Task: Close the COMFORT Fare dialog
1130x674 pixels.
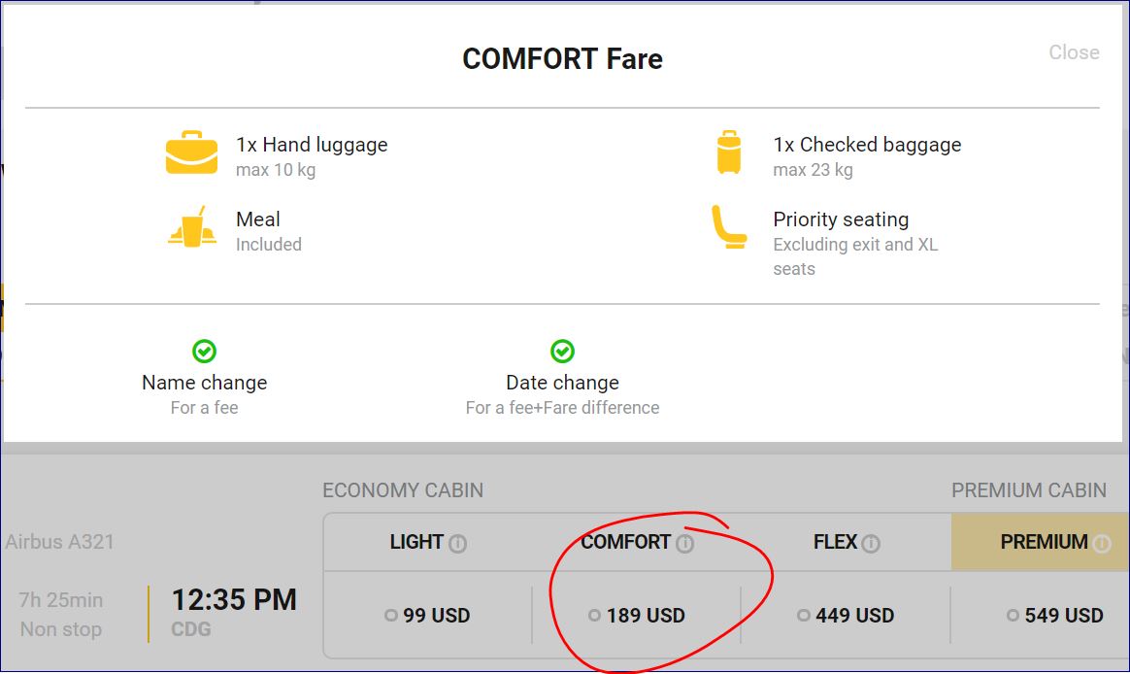Action: (1074, 52)
